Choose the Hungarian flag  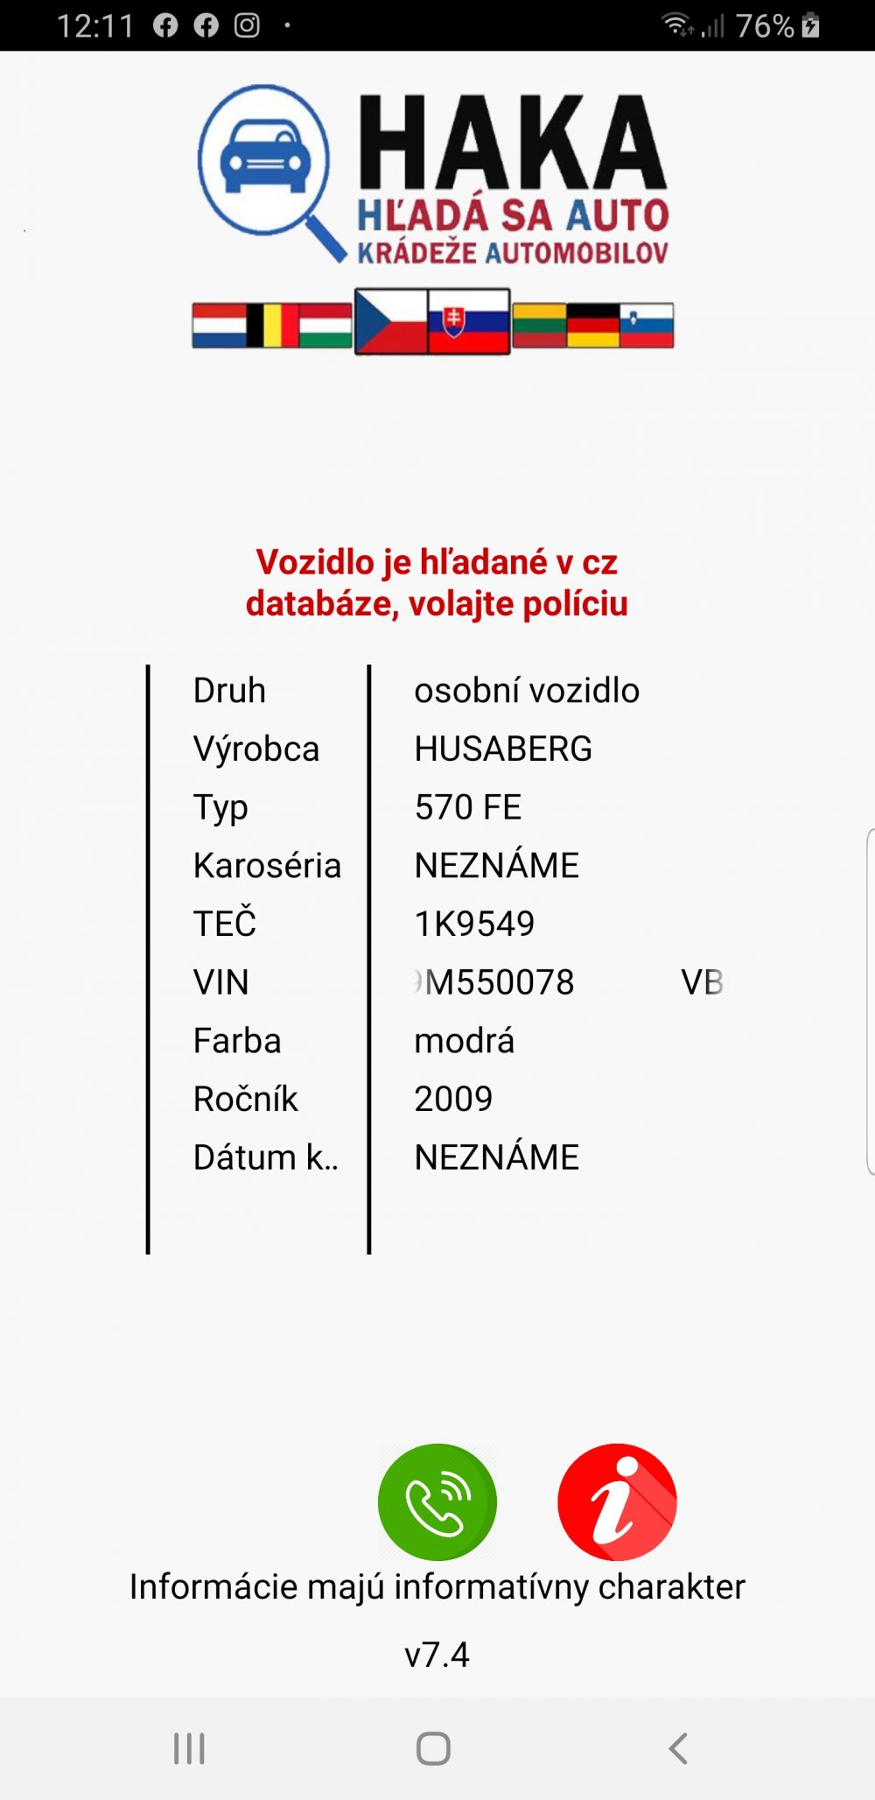click(325, 326)
